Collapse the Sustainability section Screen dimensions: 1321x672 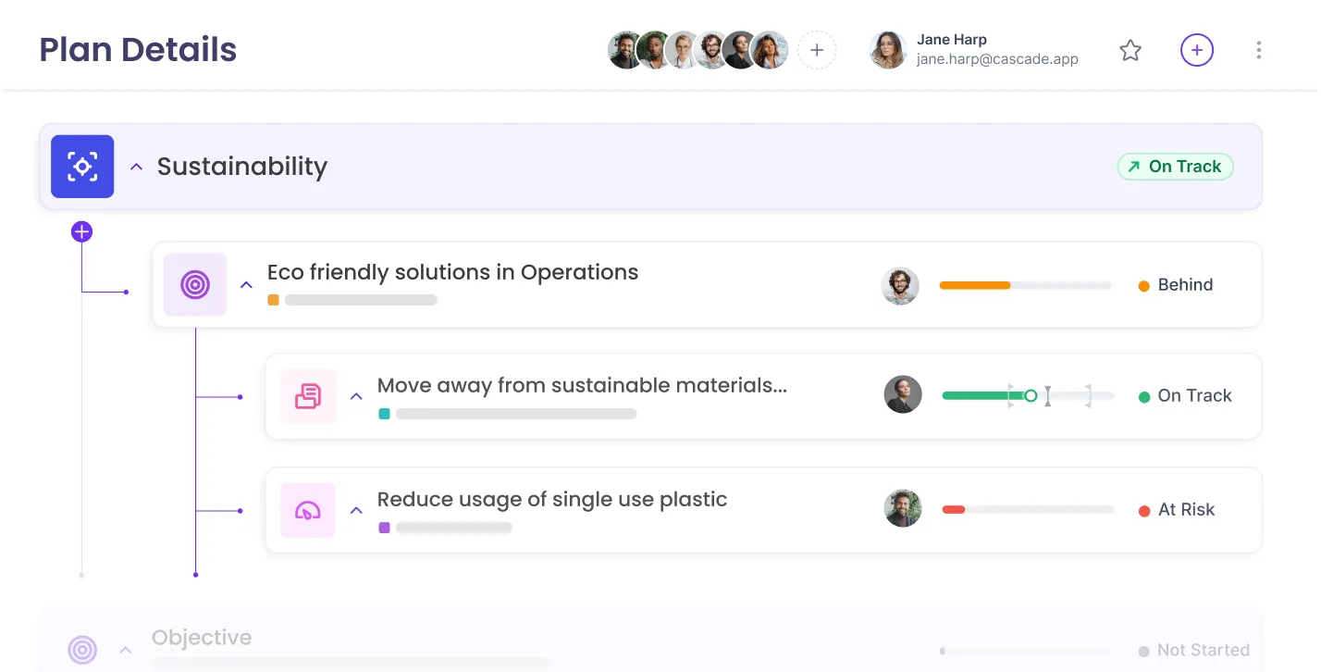[136, 168]
